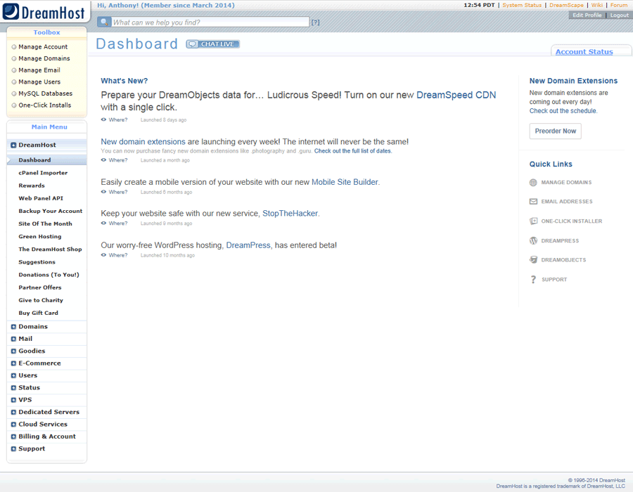Select Manage Email bullet in Toolbox
The height and width of the screenshot is (492, 633).
click(x=14, y=70)
